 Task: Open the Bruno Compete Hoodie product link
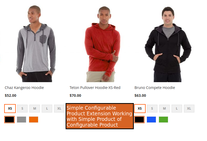155,88
